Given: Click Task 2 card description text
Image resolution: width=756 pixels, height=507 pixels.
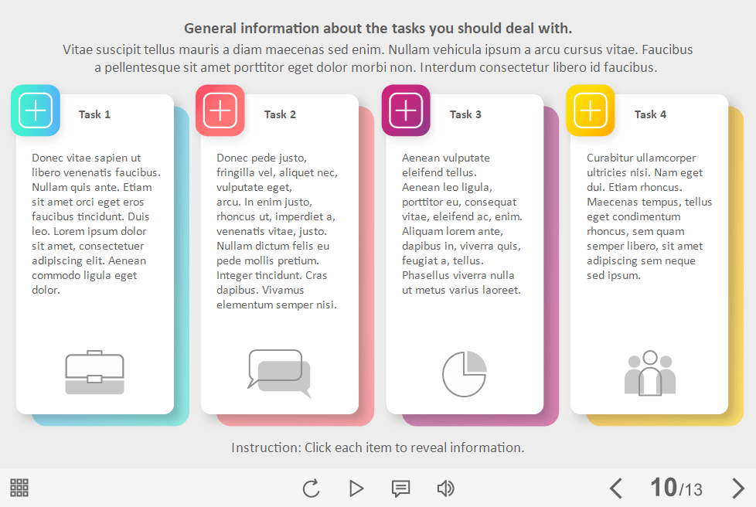Looking at the screenshot, I should [277, 231].
